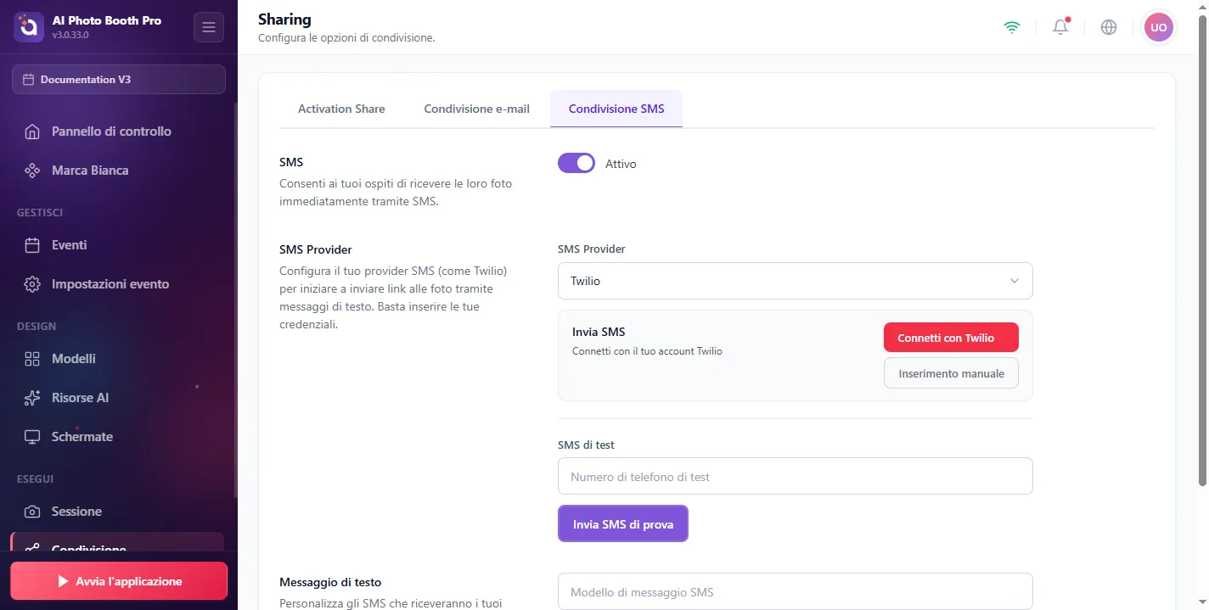Click the Invia SMS heading text
This screenshot has width=1209, height=610.
tap(599, 332)
